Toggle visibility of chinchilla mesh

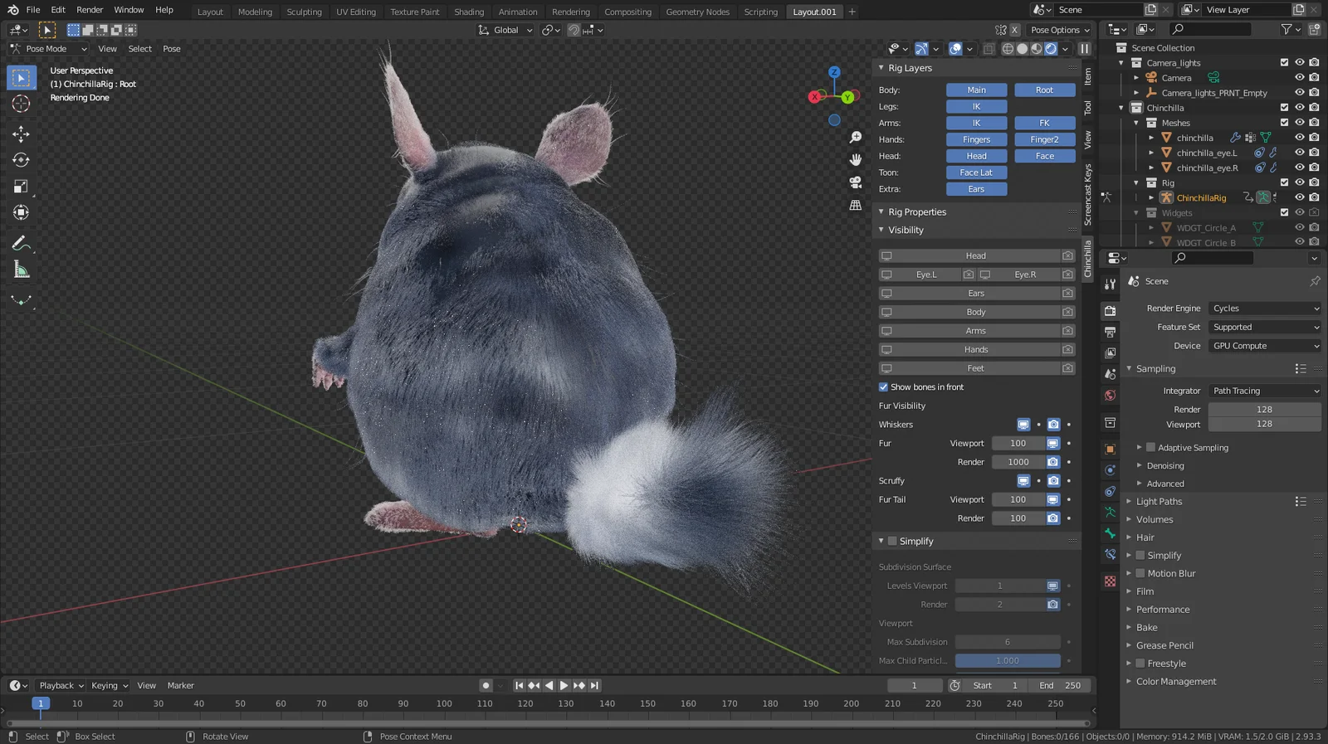(x=1300, y=138)
